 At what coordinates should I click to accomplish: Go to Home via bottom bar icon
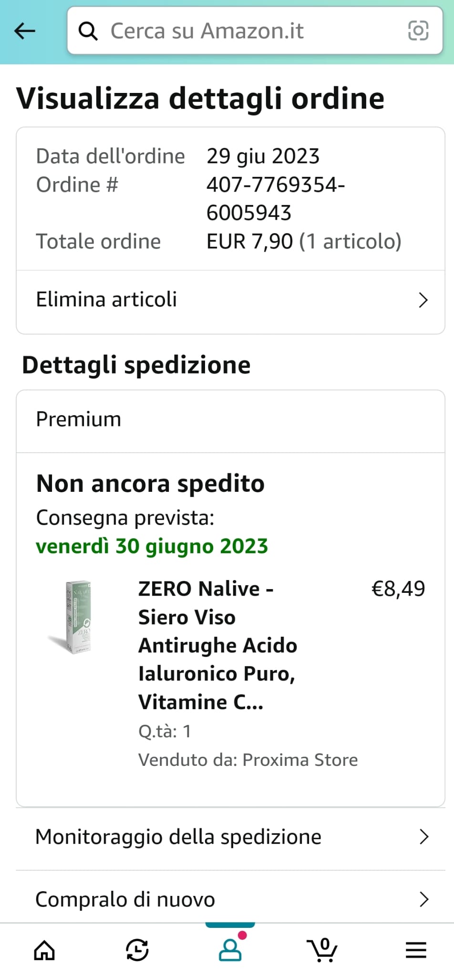pos(44,950)
